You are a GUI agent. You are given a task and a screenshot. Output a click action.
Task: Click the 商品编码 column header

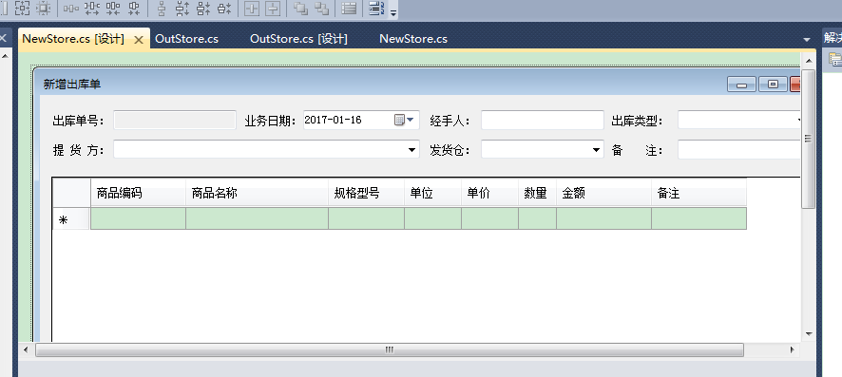click(x=138, y=193)
